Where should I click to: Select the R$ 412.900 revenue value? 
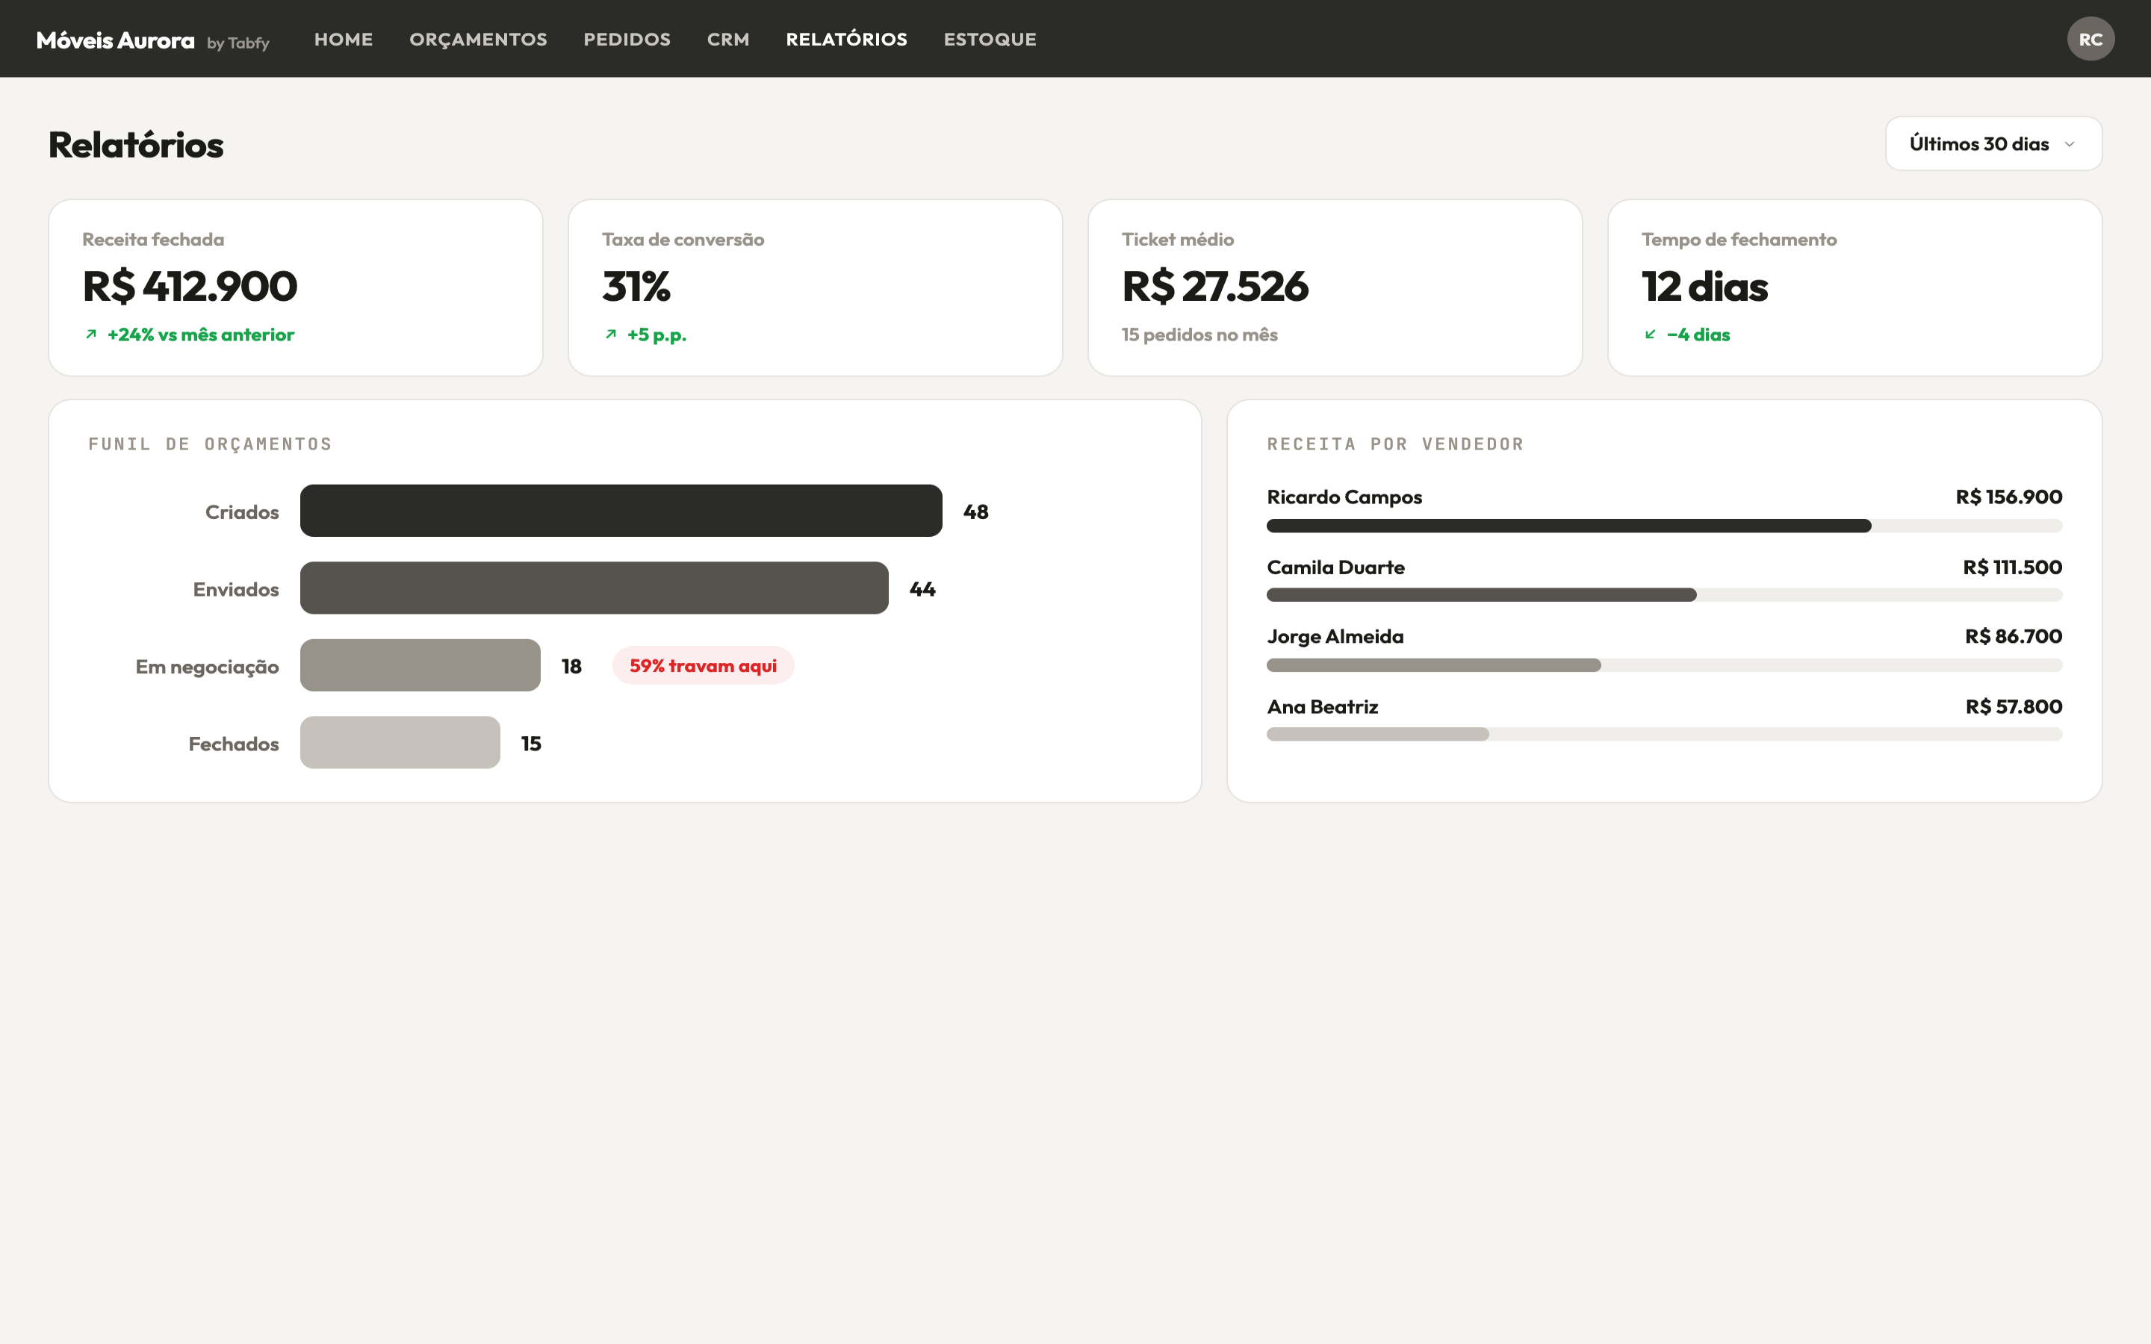[189, 286]
